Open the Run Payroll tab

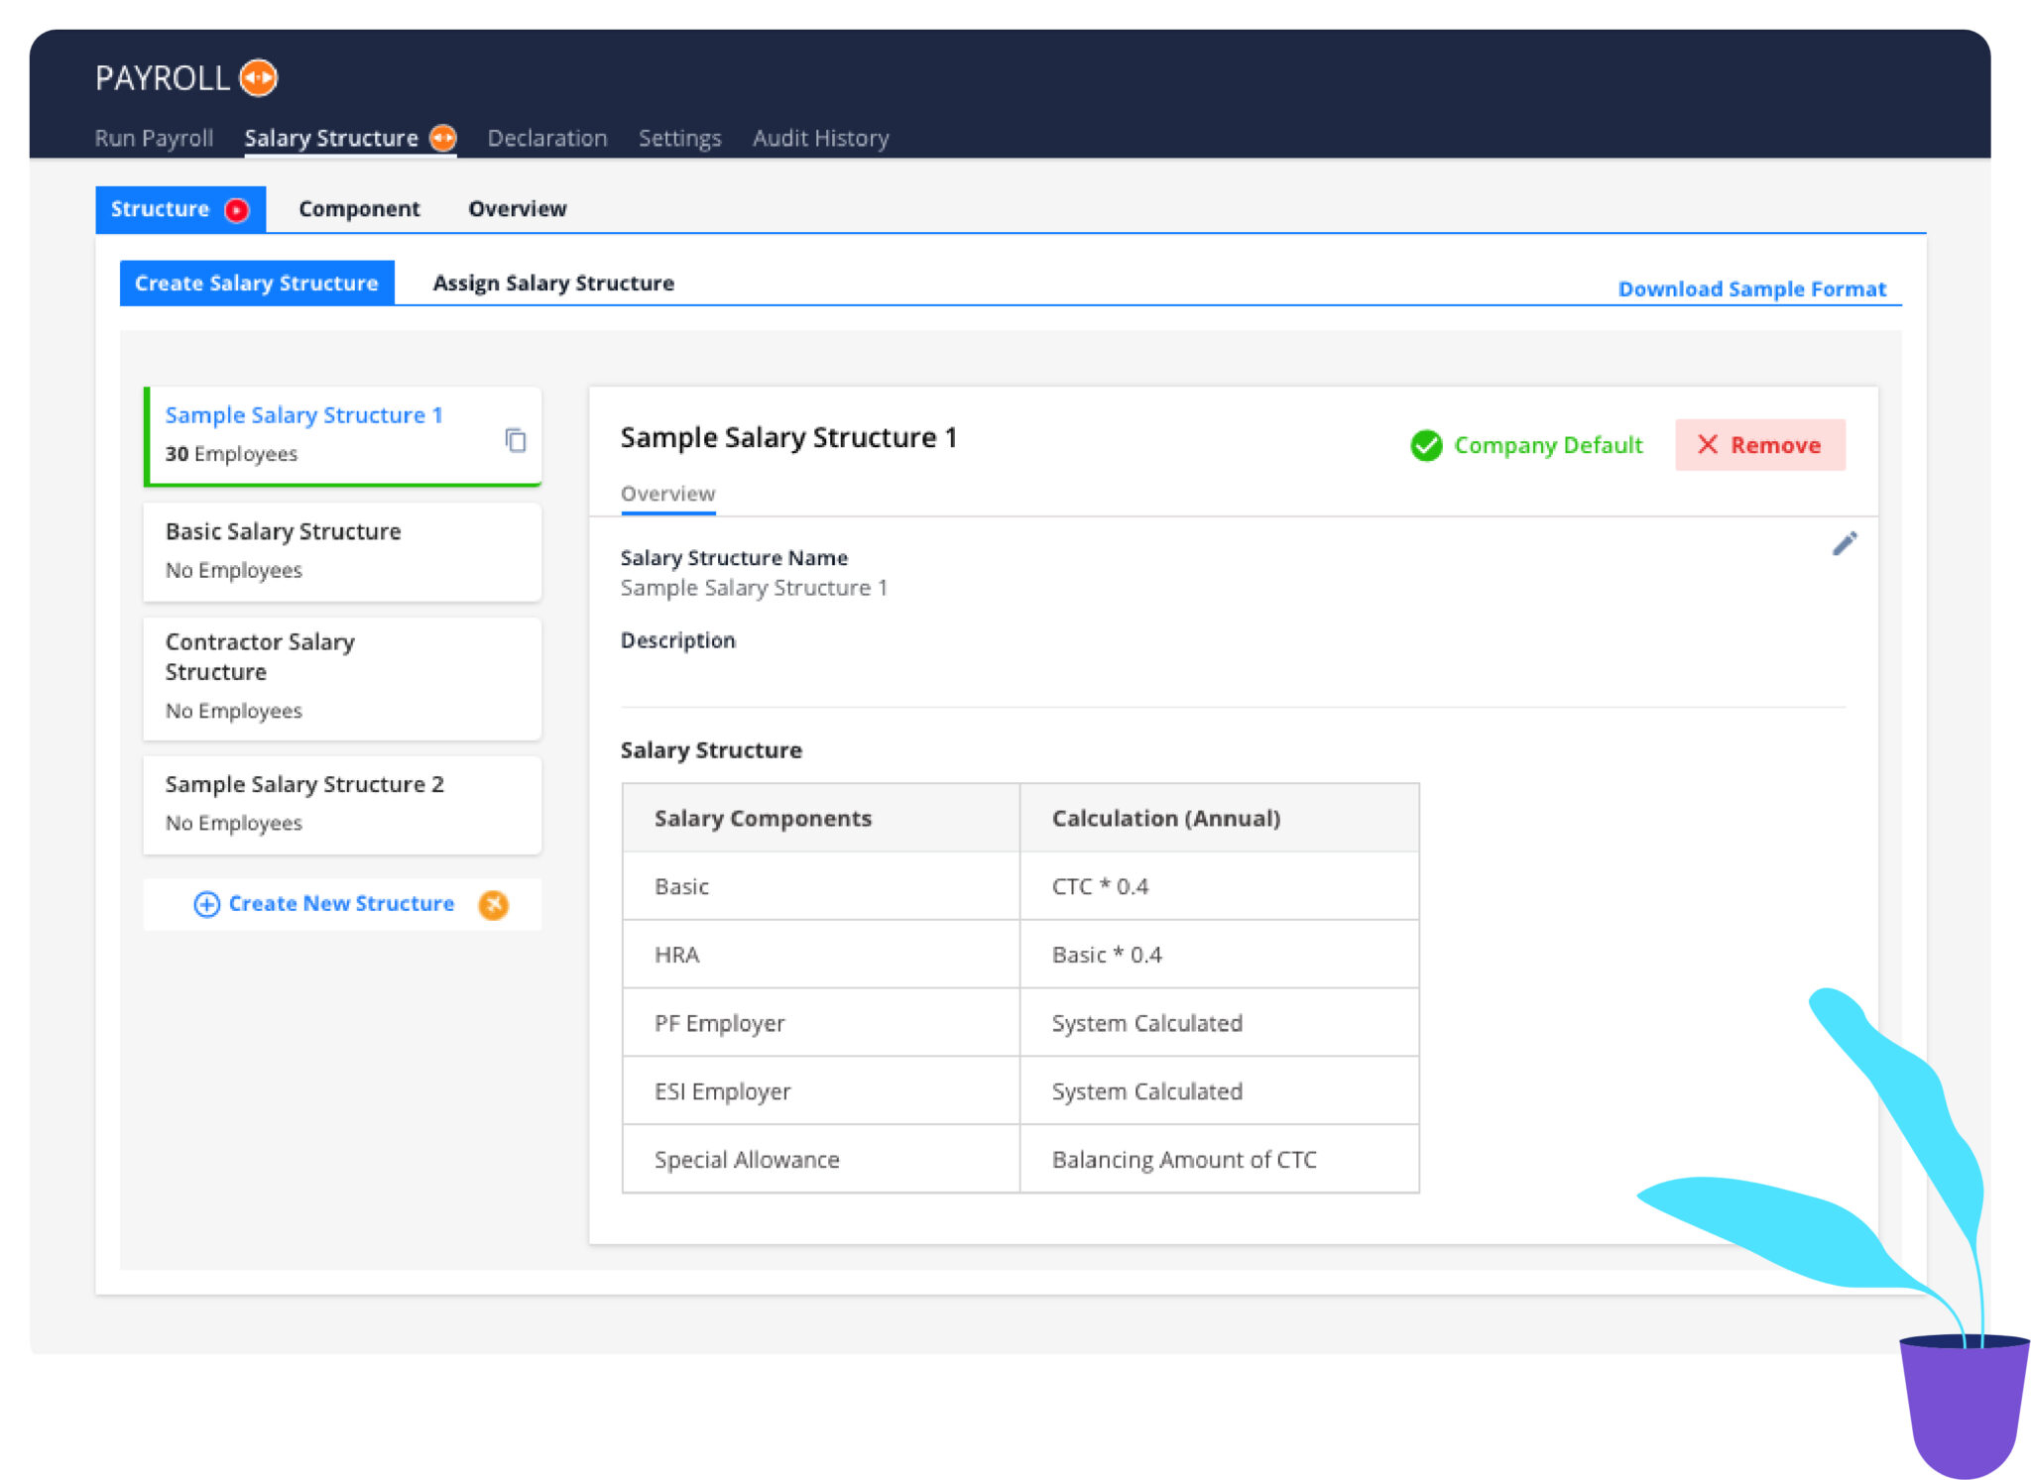pos(154,138)
